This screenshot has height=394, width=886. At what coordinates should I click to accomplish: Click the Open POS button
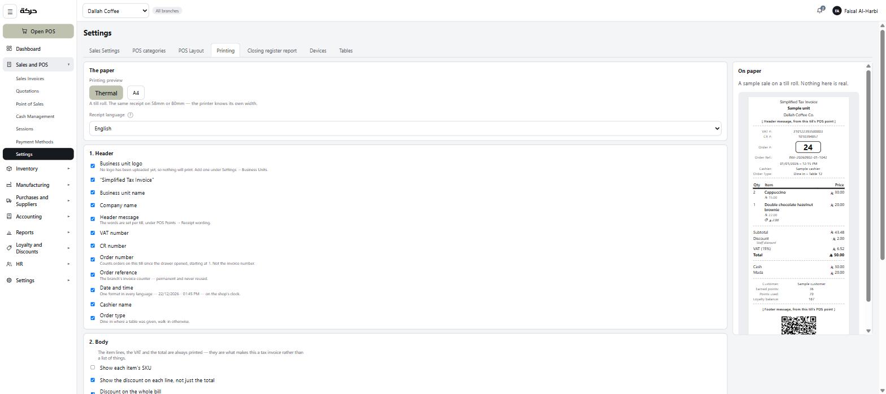pyautogui.click(x=38, y=31)
